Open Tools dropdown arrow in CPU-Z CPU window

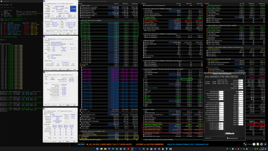(x=63, y=34)
